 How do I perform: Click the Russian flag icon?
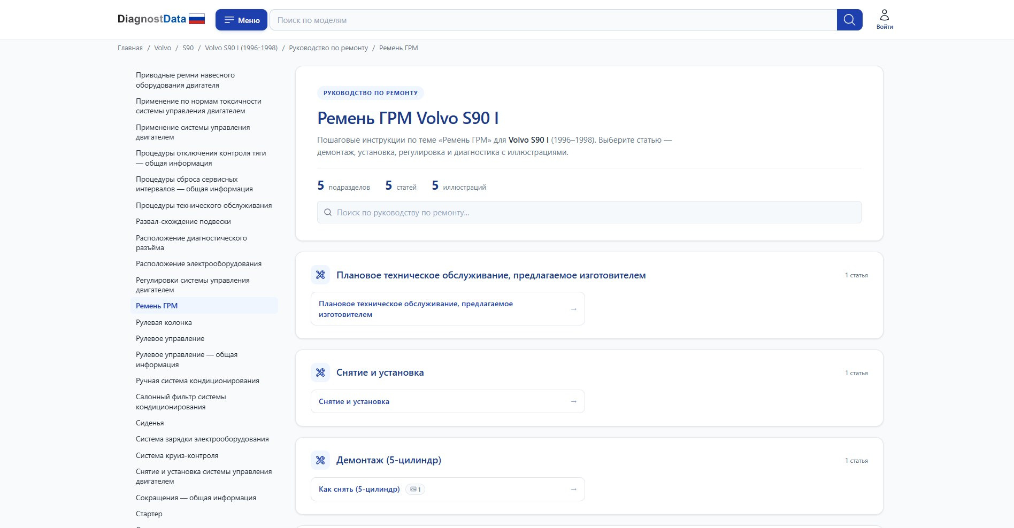click(x=197, y=19)
